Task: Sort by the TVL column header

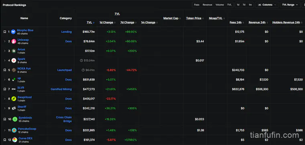Action: 91,22
